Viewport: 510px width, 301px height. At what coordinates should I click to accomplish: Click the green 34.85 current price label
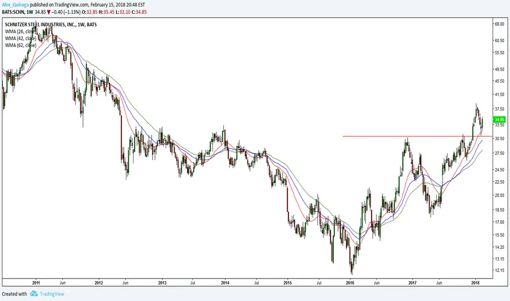pyautogui.click(x=500, y=120)
